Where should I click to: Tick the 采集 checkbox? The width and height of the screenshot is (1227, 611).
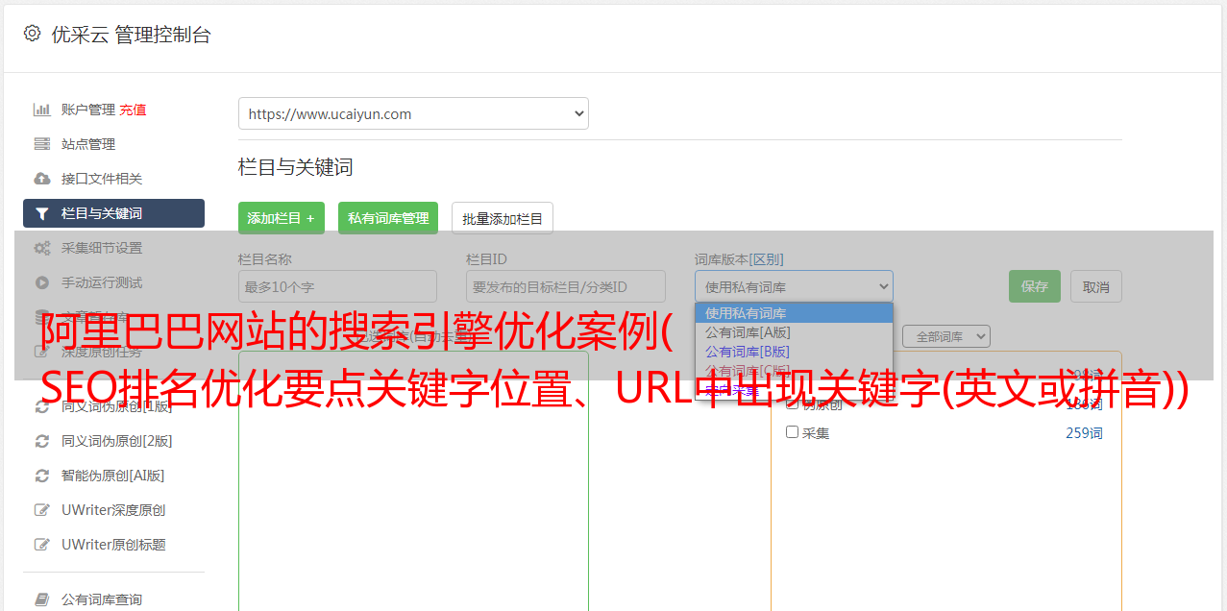(x=793, y=432)
